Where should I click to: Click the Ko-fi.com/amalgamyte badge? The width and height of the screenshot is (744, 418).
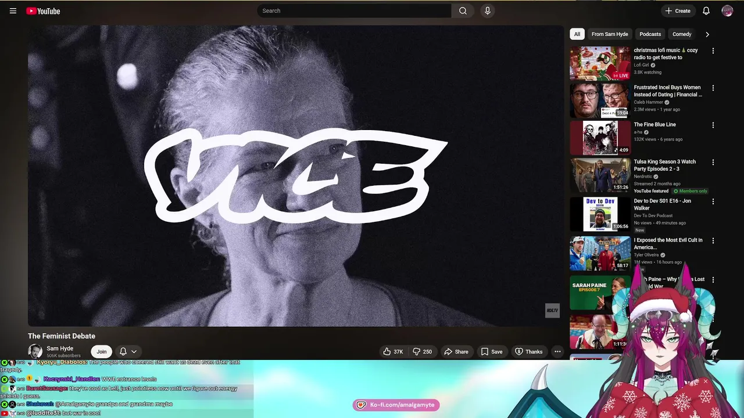click(396, 405)
